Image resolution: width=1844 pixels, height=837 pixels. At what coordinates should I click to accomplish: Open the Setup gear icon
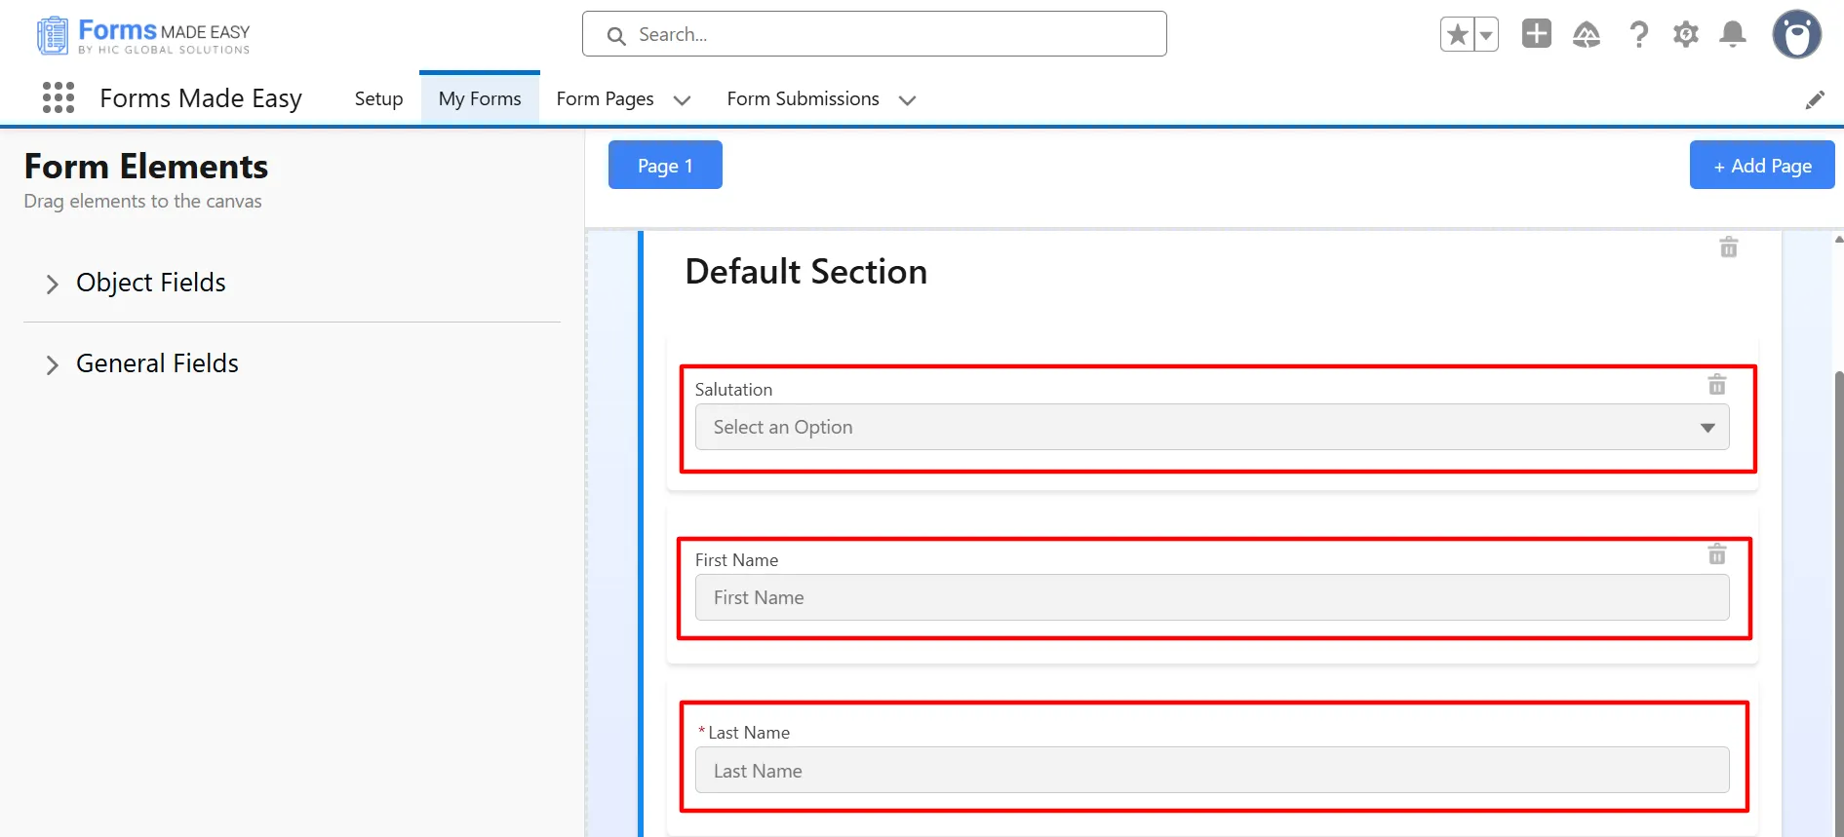click(x=1685, y=35)
